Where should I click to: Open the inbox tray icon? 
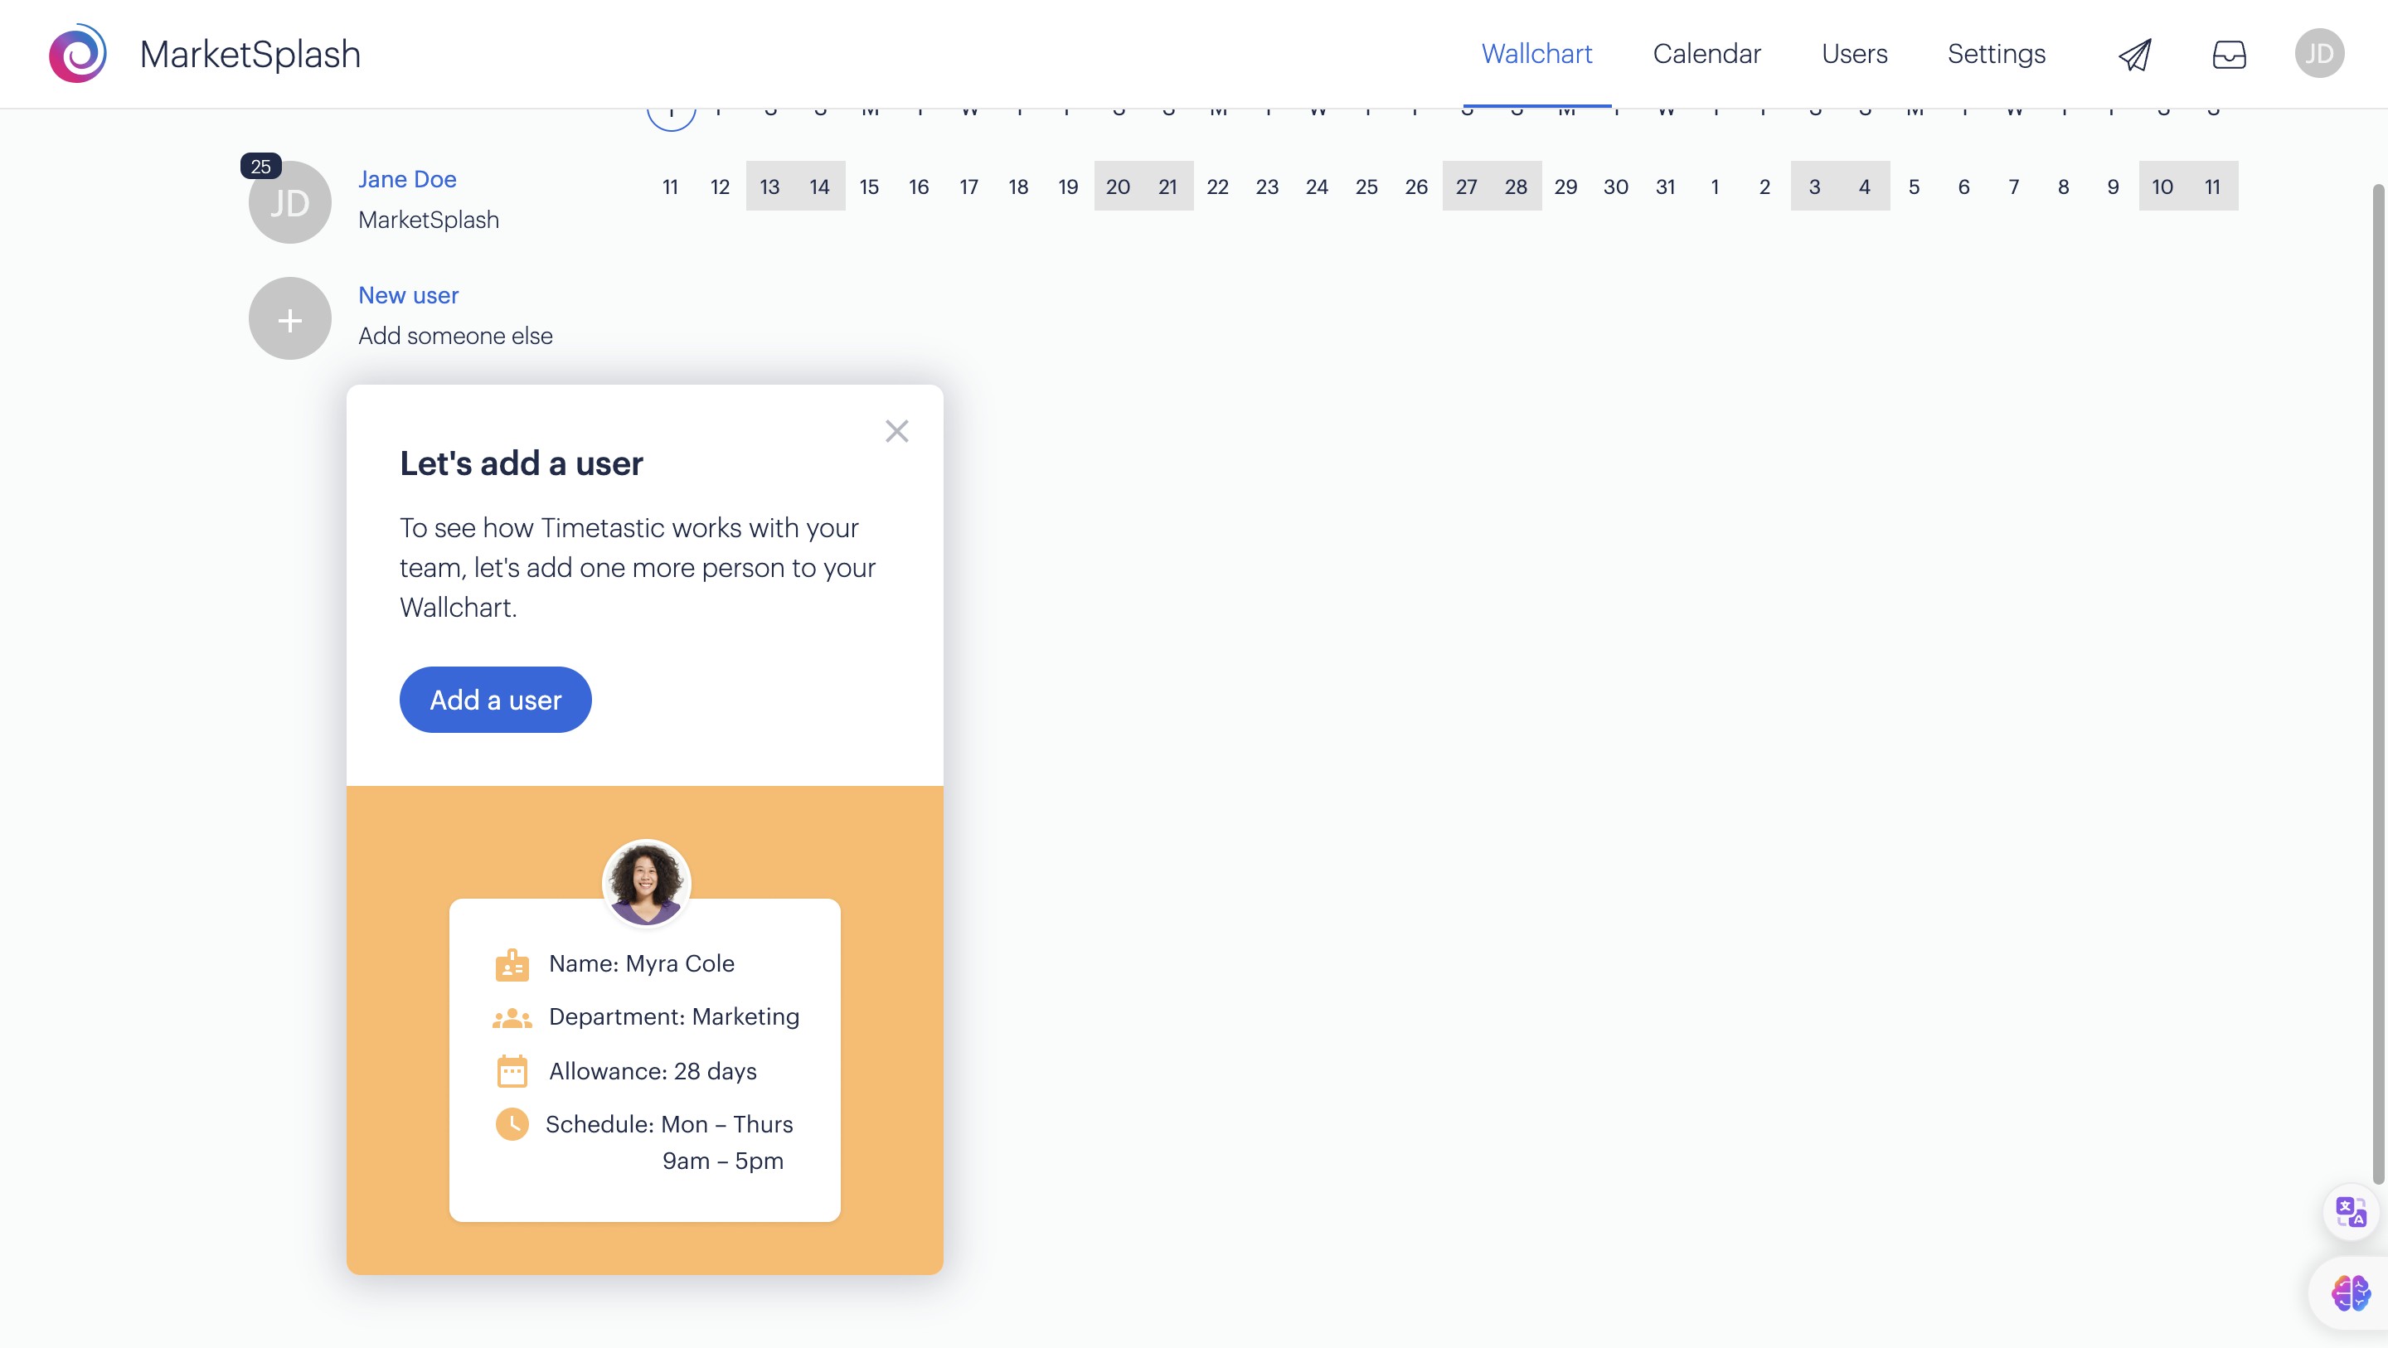click(x=2229, y=55)
